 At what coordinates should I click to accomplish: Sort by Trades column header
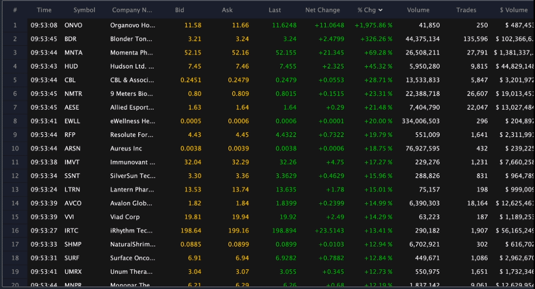click(x=466, y=10)
